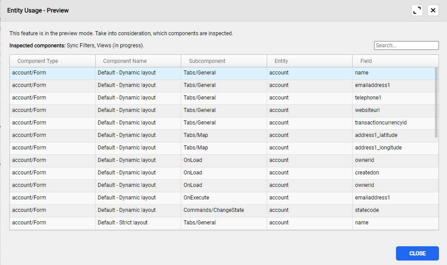Viewport: 447px width, 265px height.
Task: Select the transactioncurrencyid field row
Action: [x=380, y=123]
